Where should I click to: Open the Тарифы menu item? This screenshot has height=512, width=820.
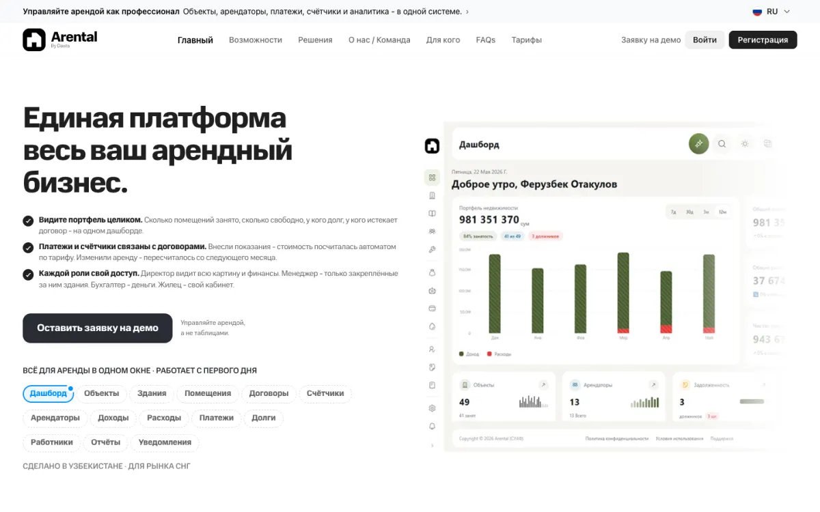point(526,40)
